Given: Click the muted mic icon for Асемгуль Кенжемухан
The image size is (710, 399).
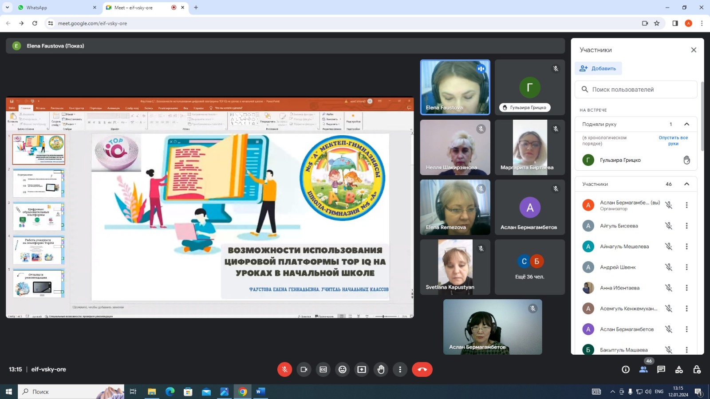Looking at the screenshot, I should click(x=669, y=309).
